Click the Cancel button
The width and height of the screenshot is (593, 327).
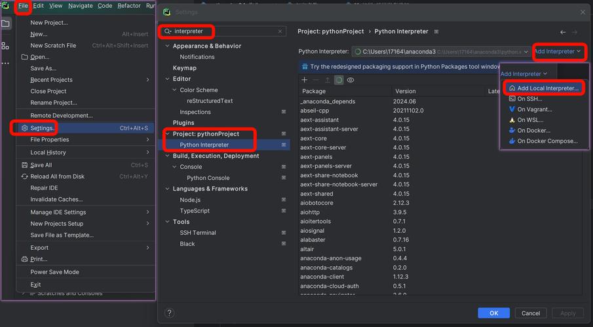tap(531, 313)
